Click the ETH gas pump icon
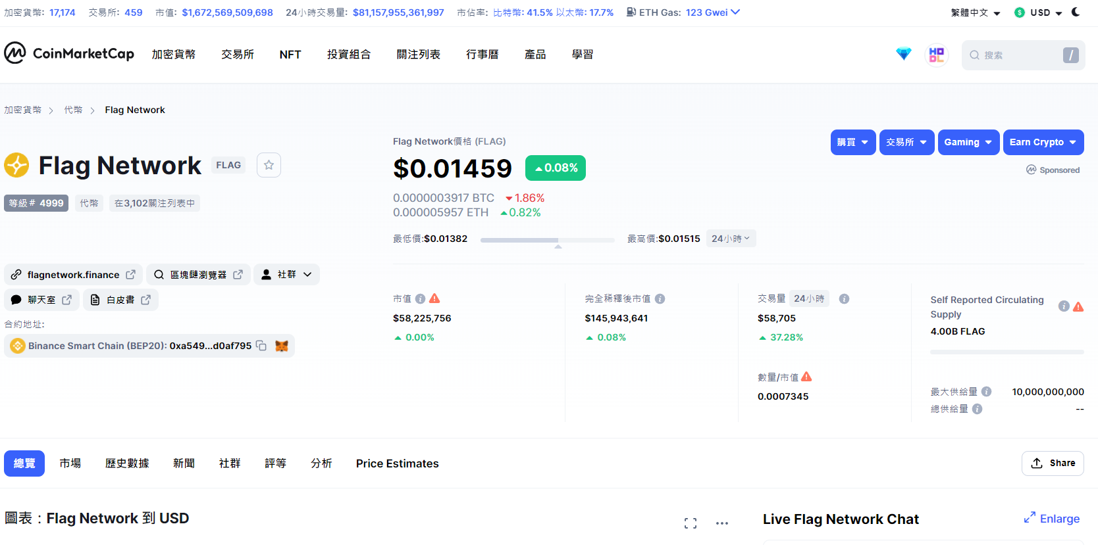The image size is (1098, 545). pos(631,12)
